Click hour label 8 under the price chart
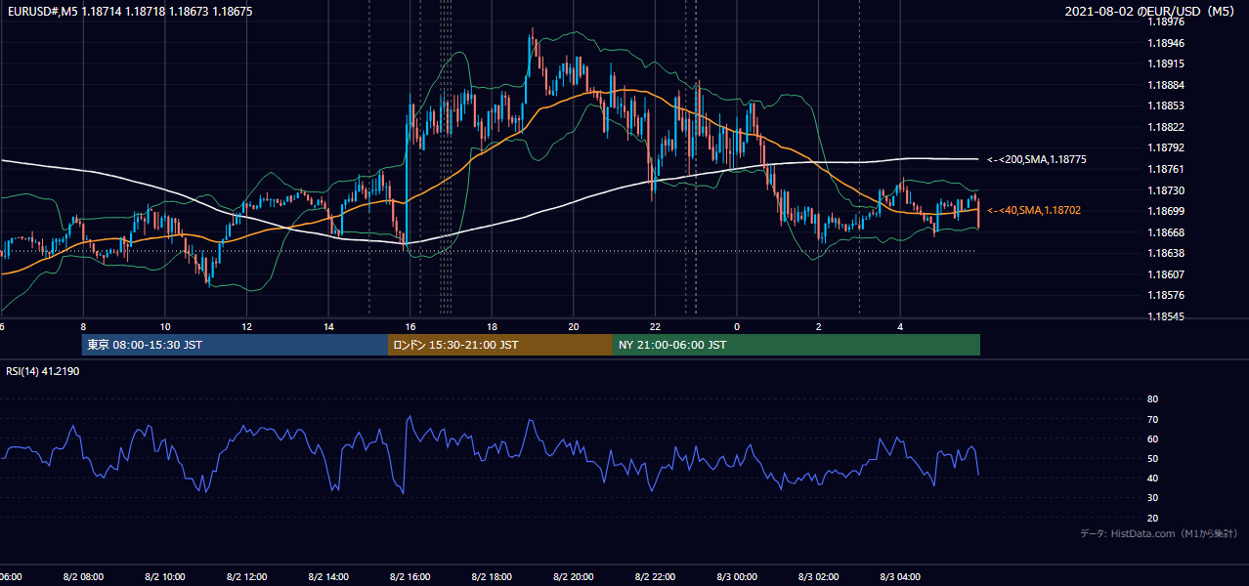The height and width of the screenshot is (586, 1249). tap(83, 326)
